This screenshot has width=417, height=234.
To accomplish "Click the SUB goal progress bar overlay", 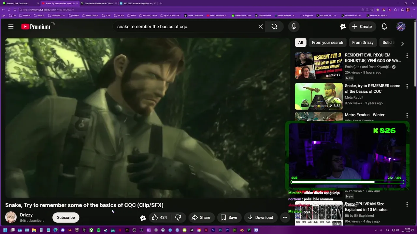I will (x=348, y=182).
